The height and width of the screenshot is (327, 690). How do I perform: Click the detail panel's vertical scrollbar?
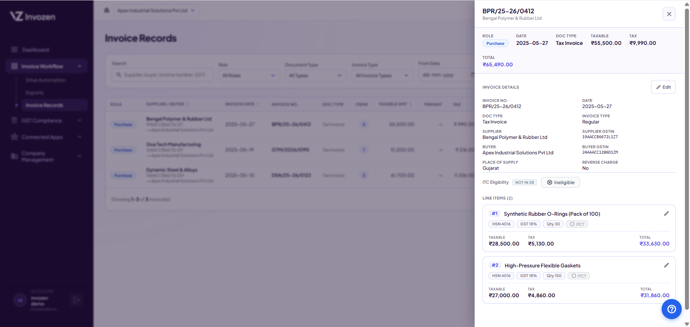click(687, 158)
